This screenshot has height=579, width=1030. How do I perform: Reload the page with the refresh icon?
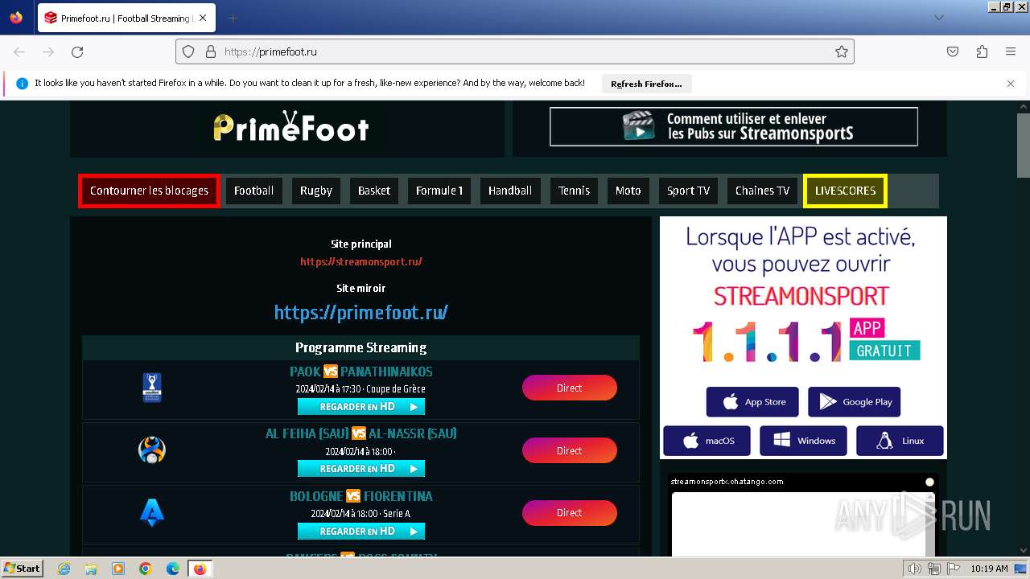point(77,51)
